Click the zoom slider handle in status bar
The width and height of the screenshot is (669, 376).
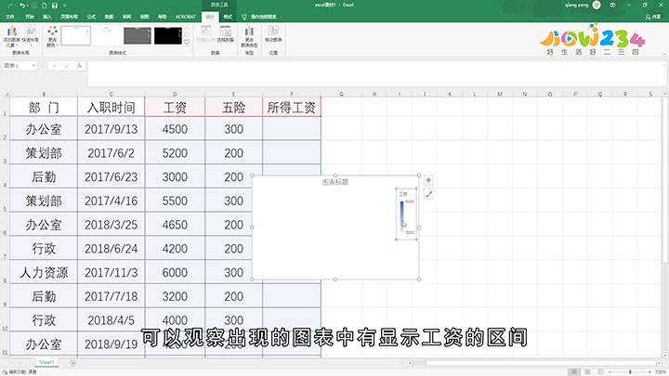(x=630, y=372)
